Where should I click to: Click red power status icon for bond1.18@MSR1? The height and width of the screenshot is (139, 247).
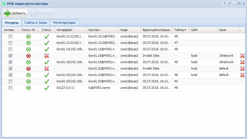pyautogui.click(x=28, y=56)
